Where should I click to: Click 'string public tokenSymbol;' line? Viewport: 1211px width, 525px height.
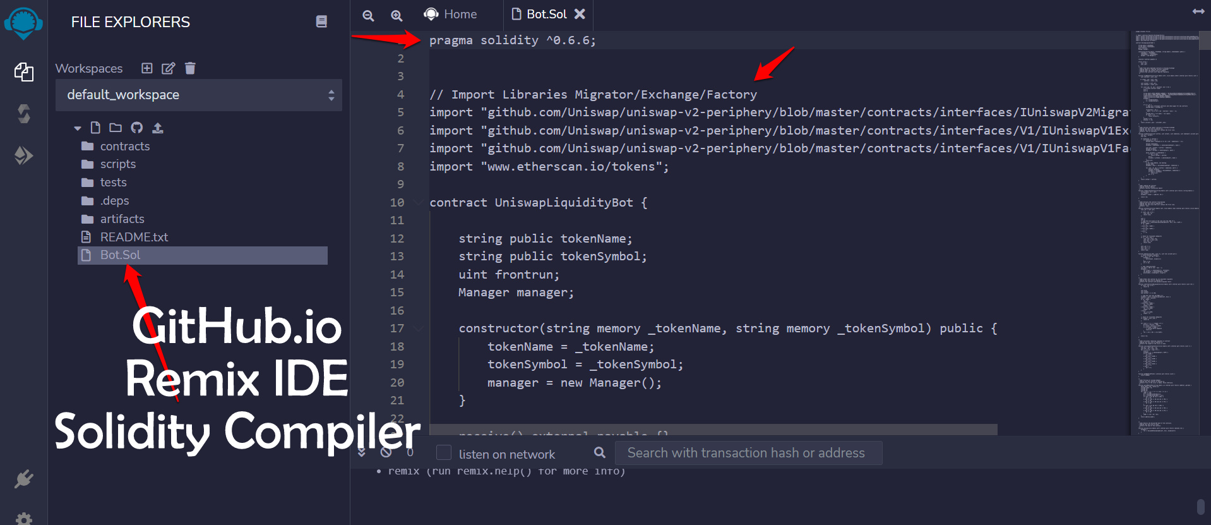pyautogui.click(x=552, y=256)
